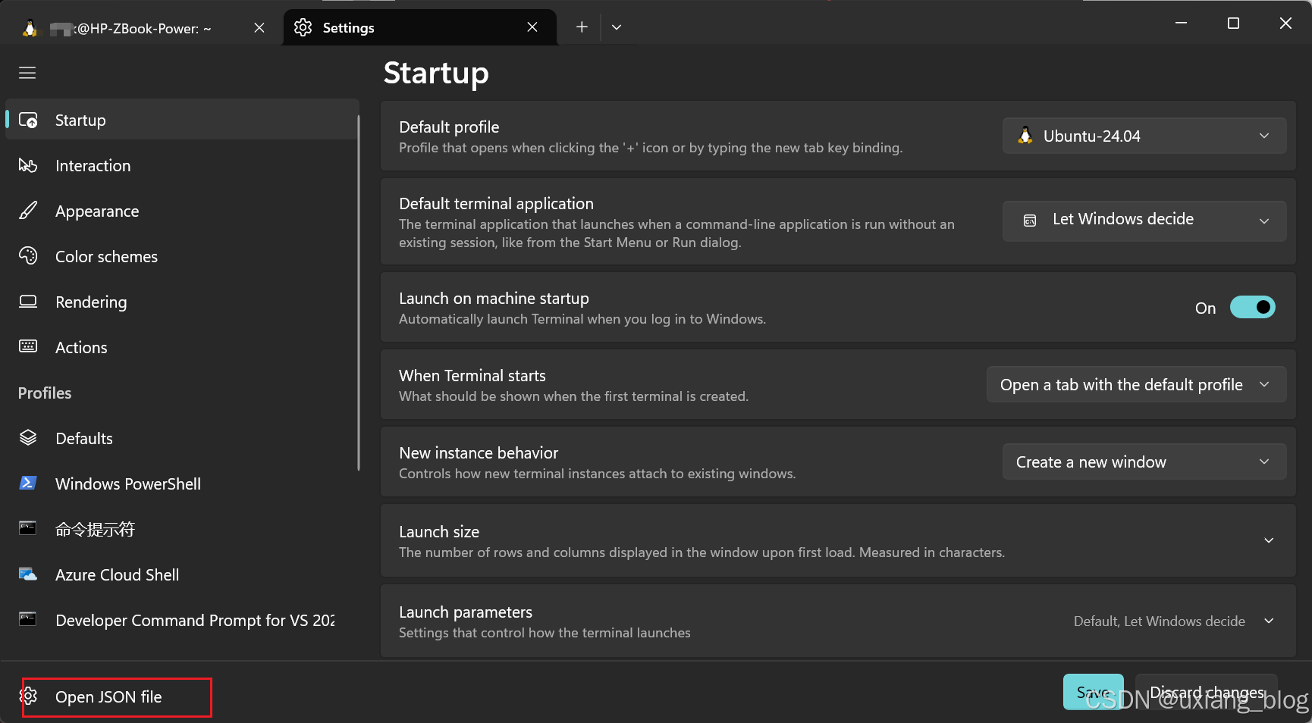Click the Startup sidebar icon
1312x723 pixels.
point(28,120)
